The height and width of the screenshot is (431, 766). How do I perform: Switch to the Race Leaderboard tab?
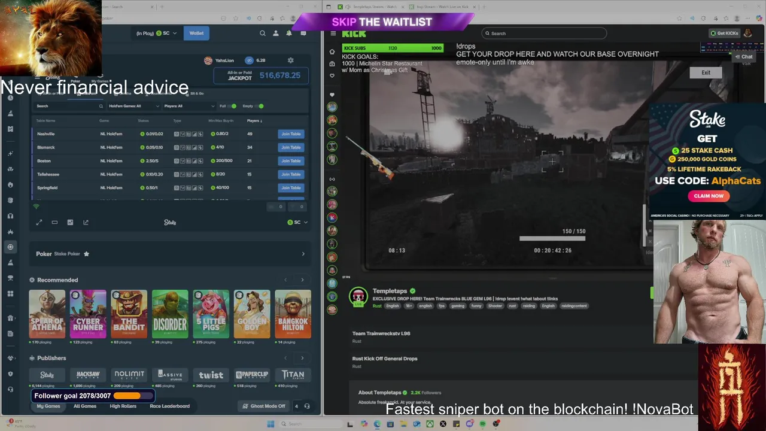[x=169, y=406]
